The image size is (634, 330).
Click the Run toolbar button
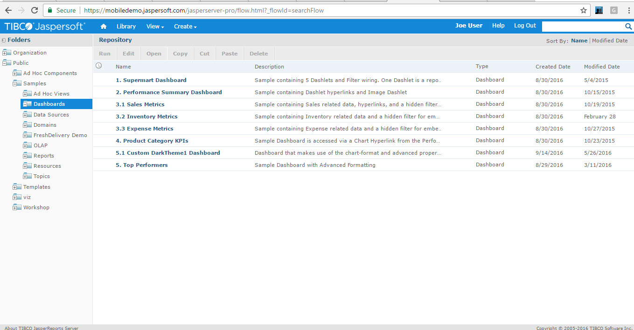coord(105,54)
